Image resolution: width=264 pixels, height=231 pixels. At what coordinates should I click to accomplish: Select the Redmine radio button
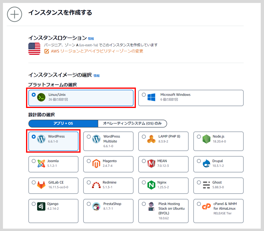pos(89,182)
